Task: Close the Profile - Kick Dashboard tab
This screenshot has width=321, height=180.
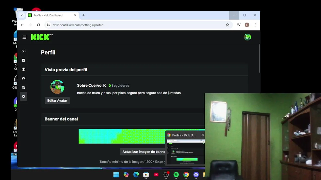Action: coord(75,15)
